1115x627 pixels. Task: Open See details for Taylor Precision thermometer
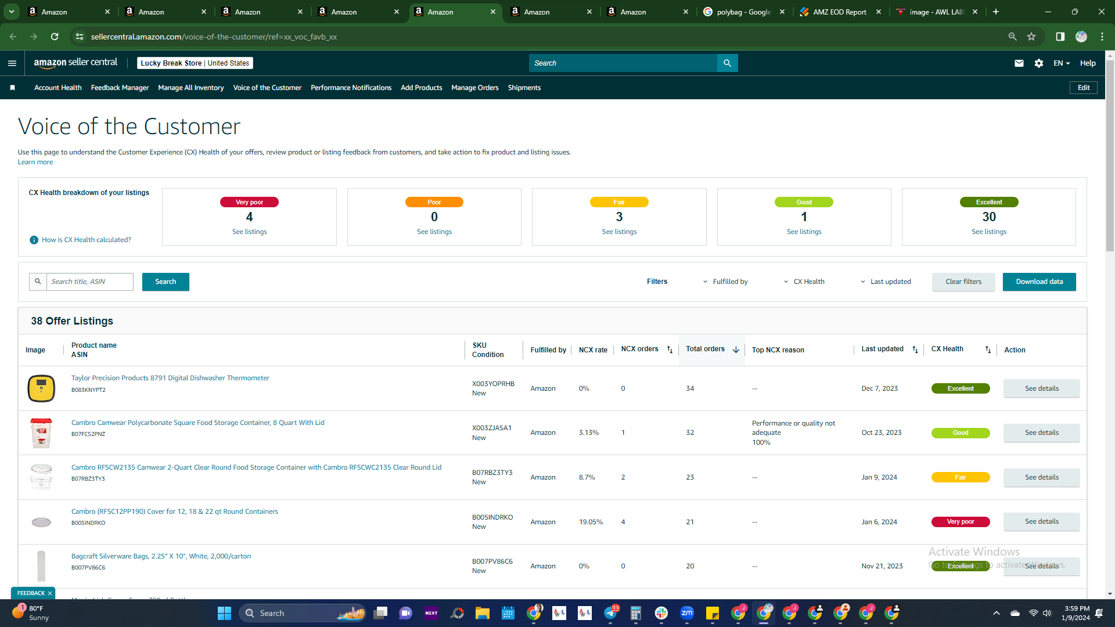coord(1042,388)
